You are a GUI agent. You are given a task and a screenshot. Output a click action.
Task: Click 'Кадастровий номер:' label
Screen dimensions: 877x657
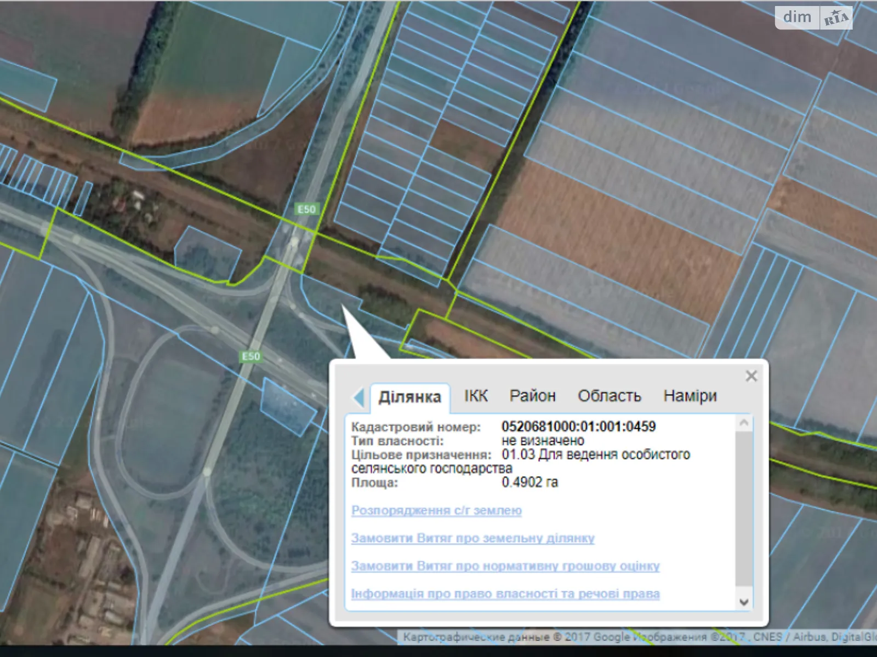point(416,427)
